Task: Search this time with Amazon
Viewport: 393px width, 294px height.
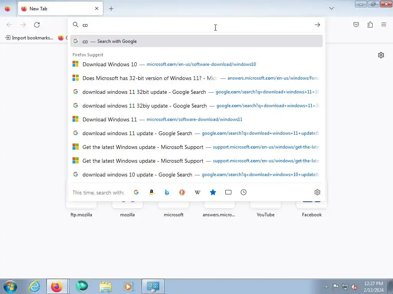Action: (x=151, y=192)
